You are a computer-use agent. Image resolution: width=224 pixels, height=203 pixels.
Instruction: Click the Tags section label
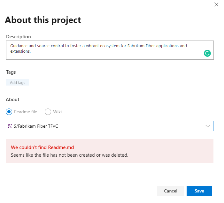[x=11, y=72]
